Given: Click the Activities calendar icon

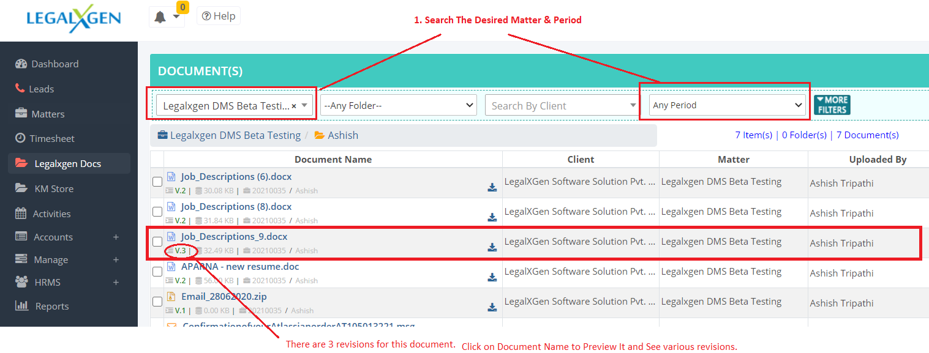Looking at the screenshot, I should pyautogui.click(x=21, y=214).
